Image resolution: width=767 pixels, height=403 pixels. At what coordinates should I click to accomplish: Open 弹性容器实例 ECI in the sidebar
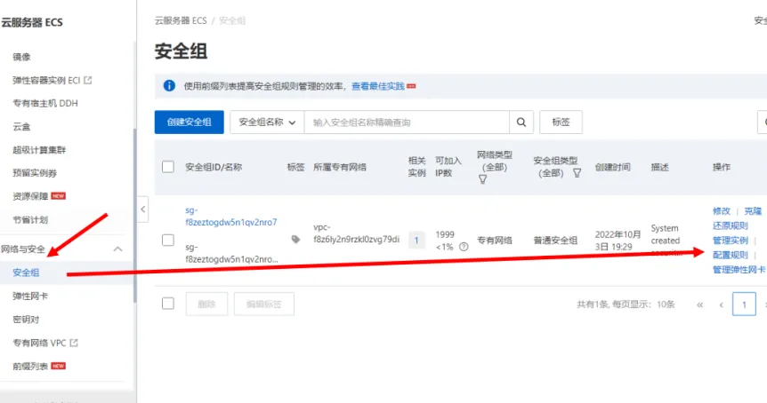(x=46, y=80)
